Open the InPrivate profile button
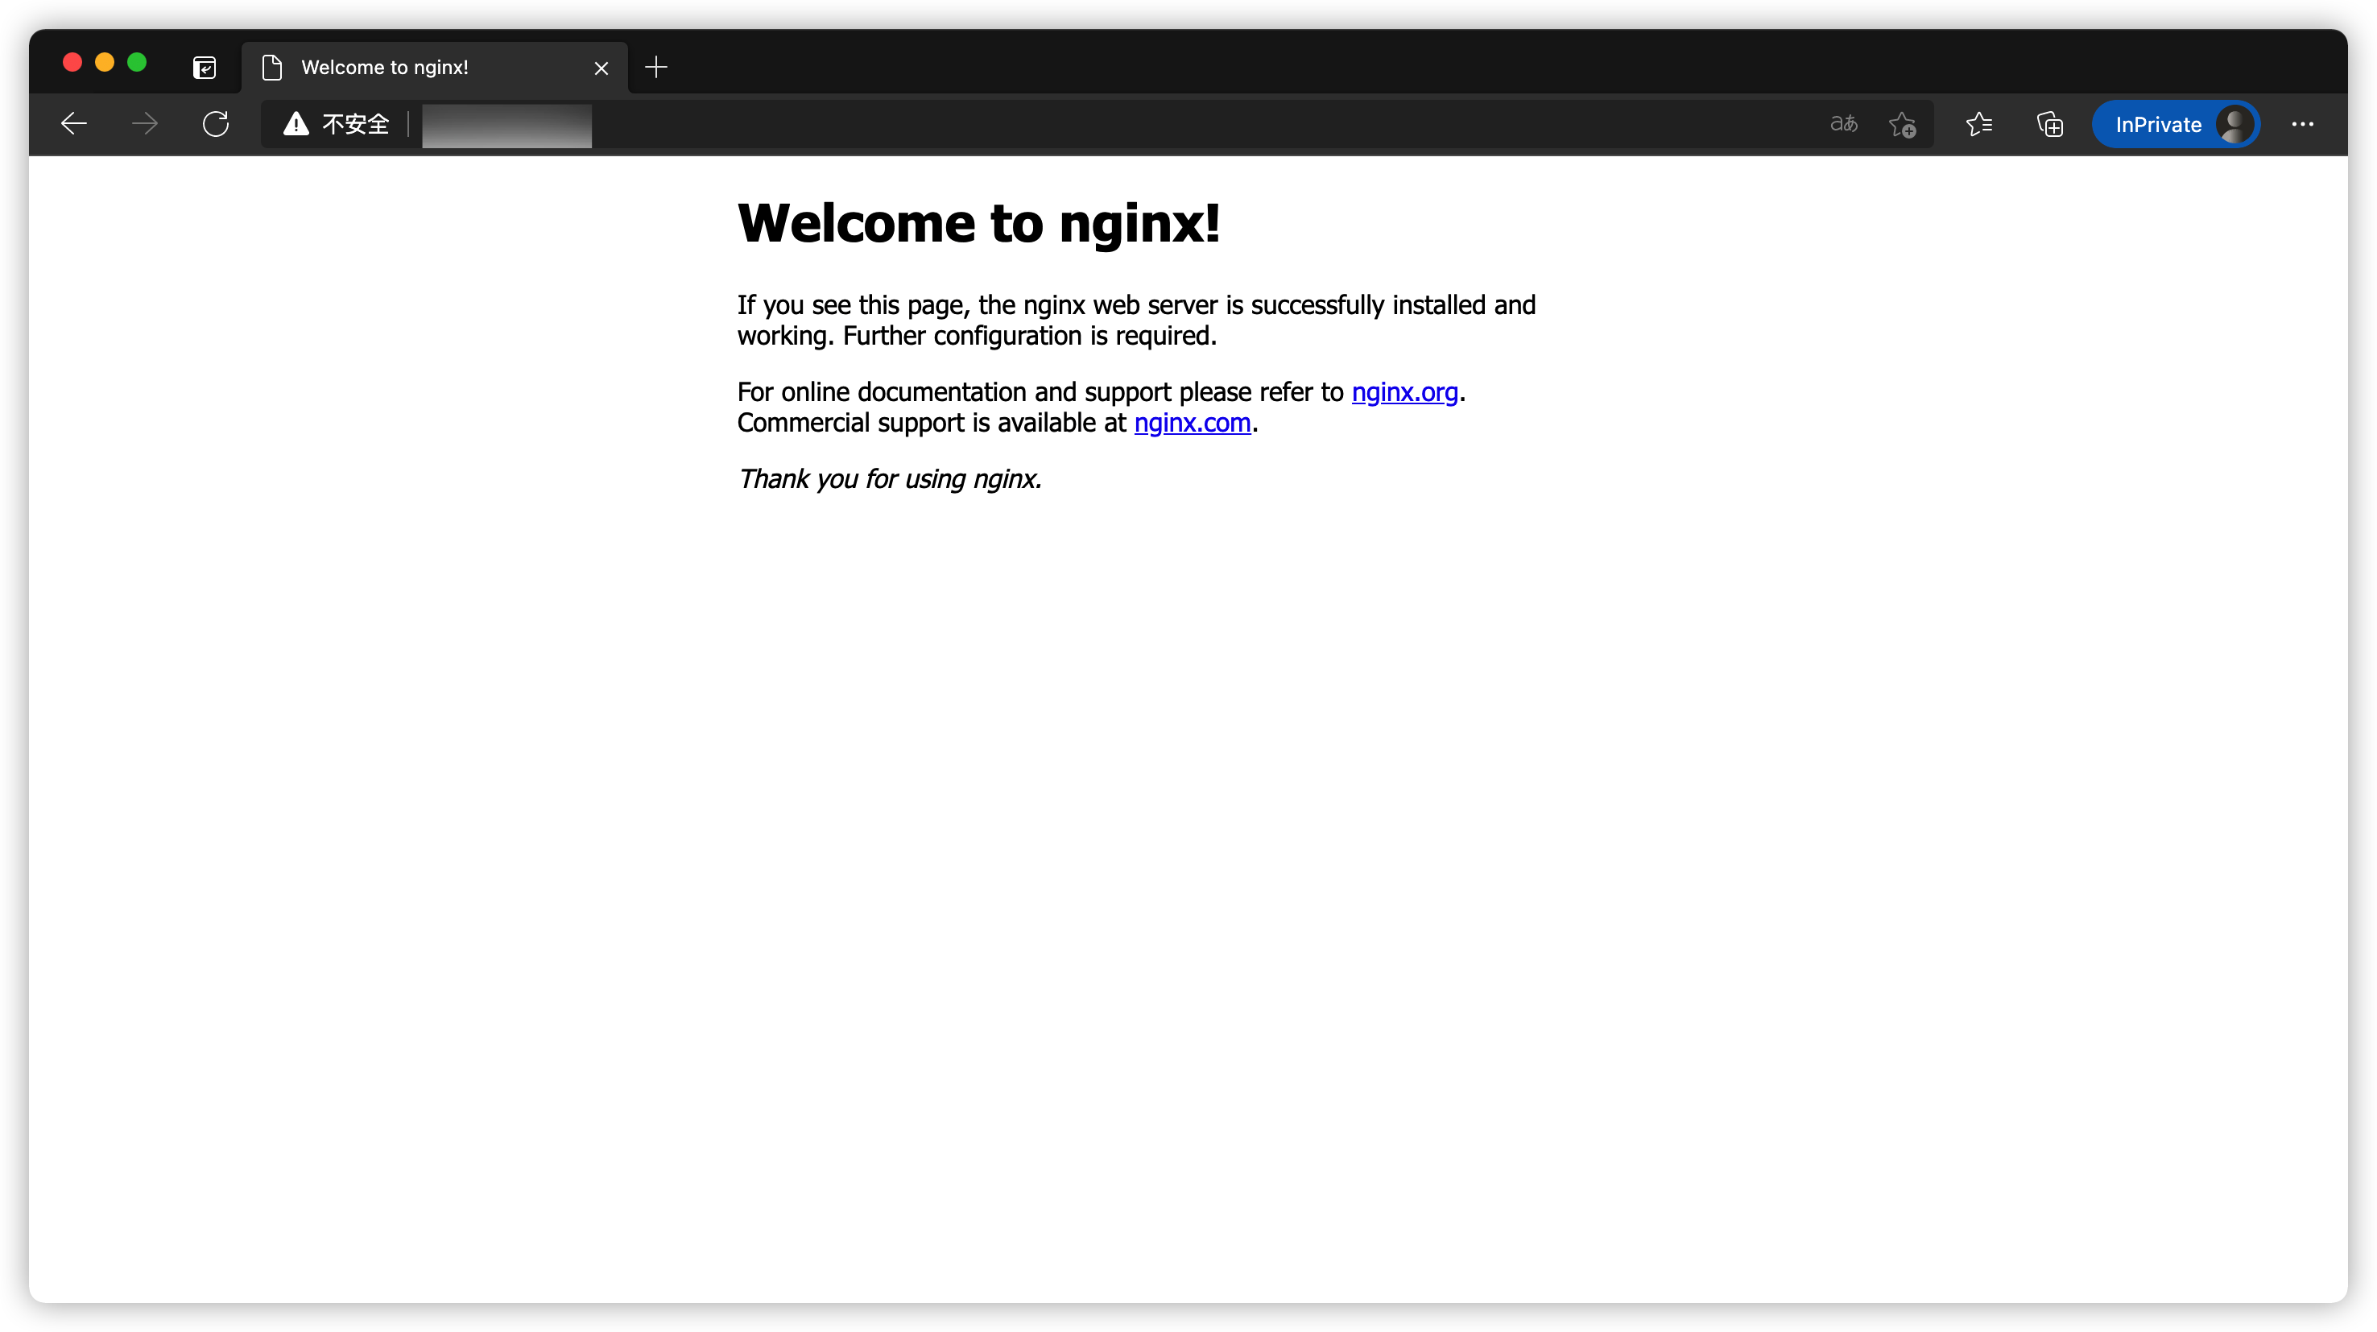The image size is (2377, 1332). pyautogui.click(x=2175, y=124)
